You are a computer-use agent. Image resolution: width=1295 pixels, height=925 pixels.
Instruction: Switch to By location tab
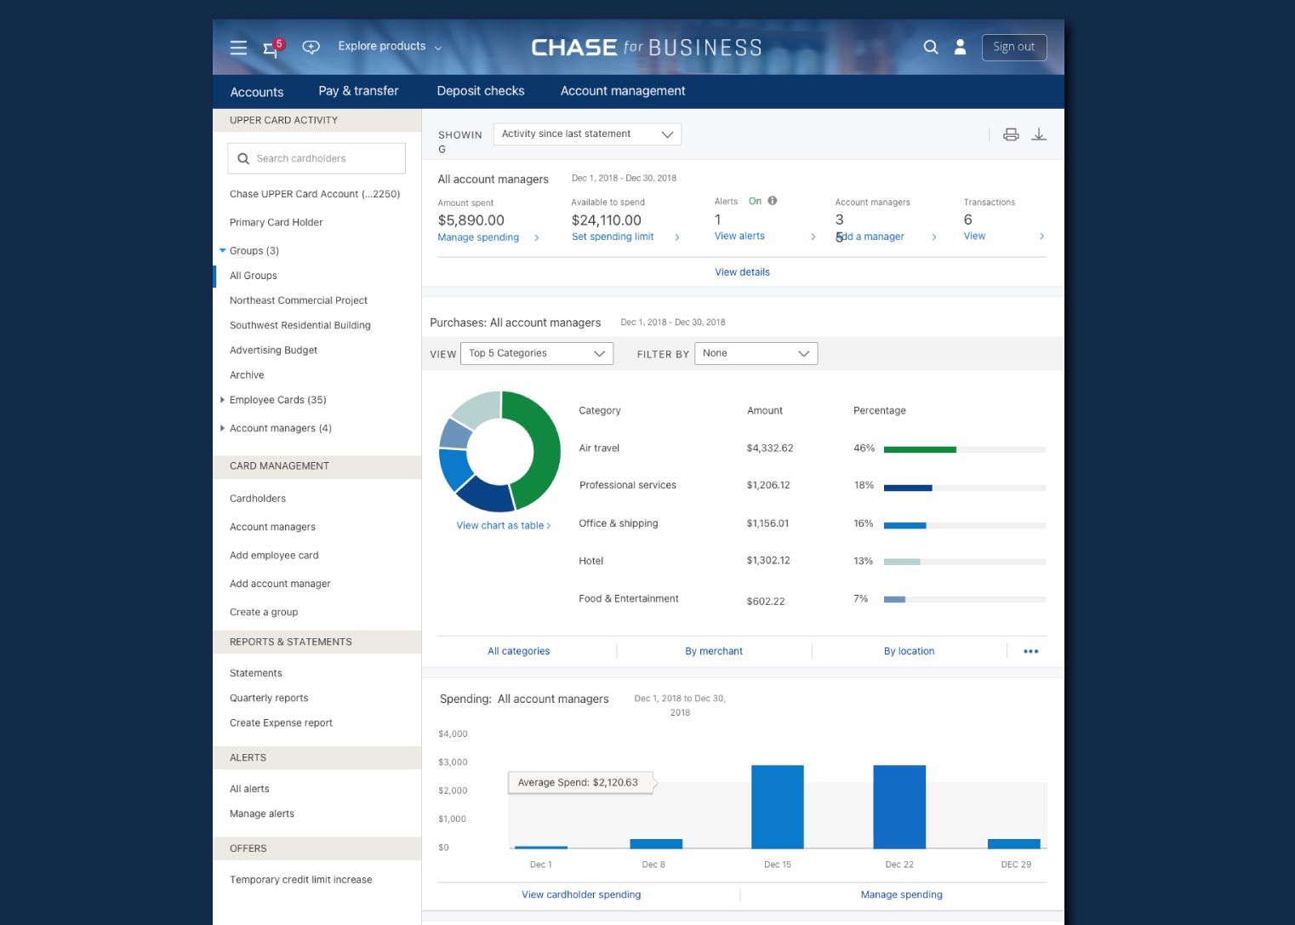pos(909,651)
